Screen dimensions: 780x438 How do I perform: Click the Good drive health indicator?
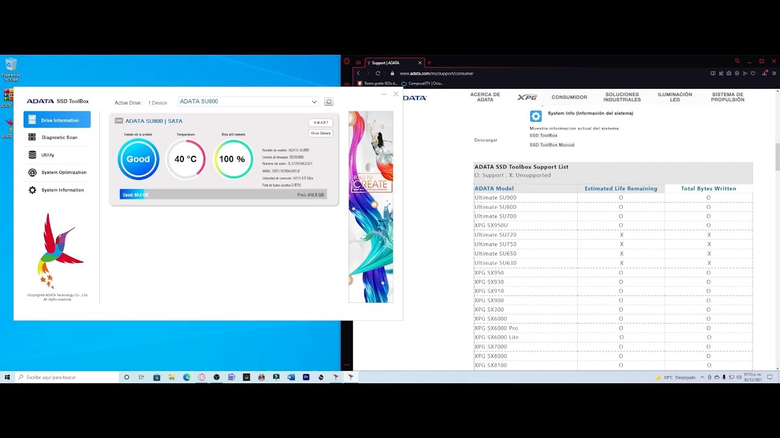pos(138,159)
